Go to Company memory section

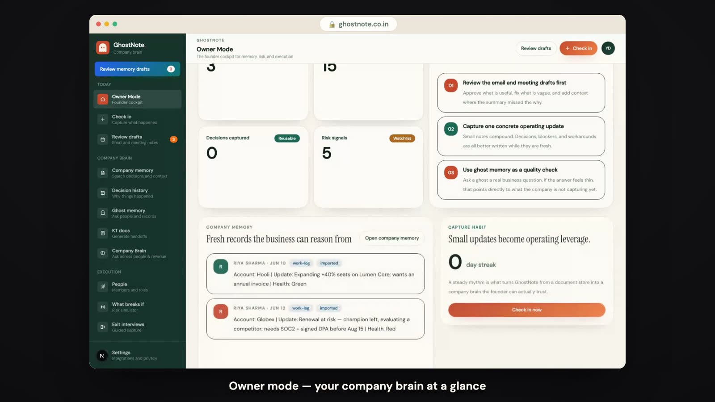(137, 173)
